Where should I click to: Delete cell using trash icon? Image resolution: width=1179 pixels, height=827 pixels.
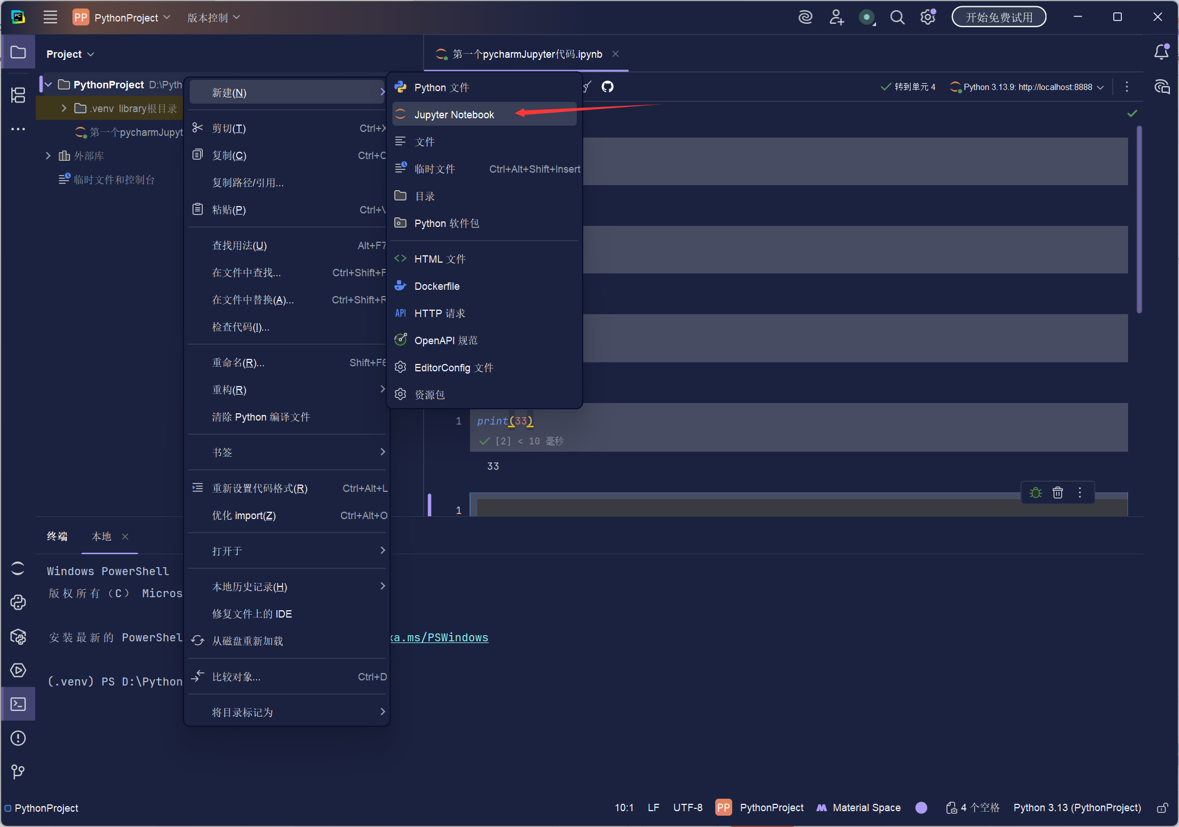(1058, 492)
